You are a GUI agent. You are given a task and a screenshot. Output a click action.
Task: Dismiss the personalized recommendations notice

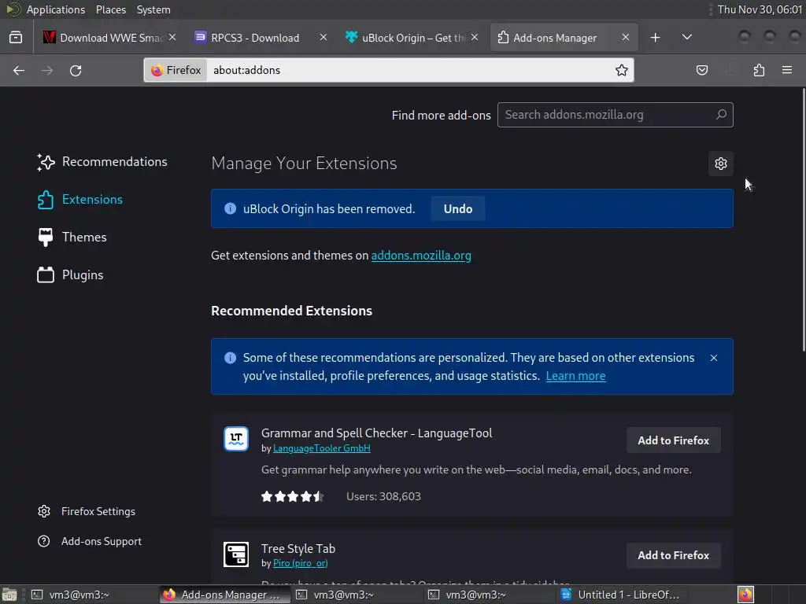pyautogui.click(x=713, y=358)
